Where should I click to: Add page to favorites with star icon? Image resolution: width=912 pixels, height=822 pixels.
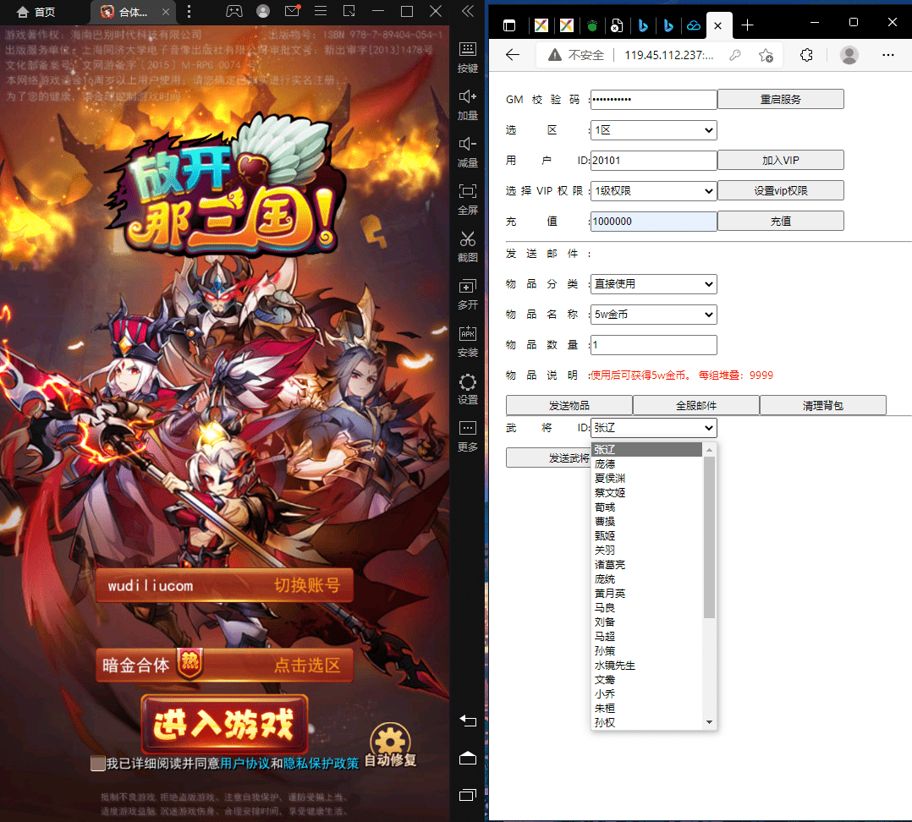766,55
